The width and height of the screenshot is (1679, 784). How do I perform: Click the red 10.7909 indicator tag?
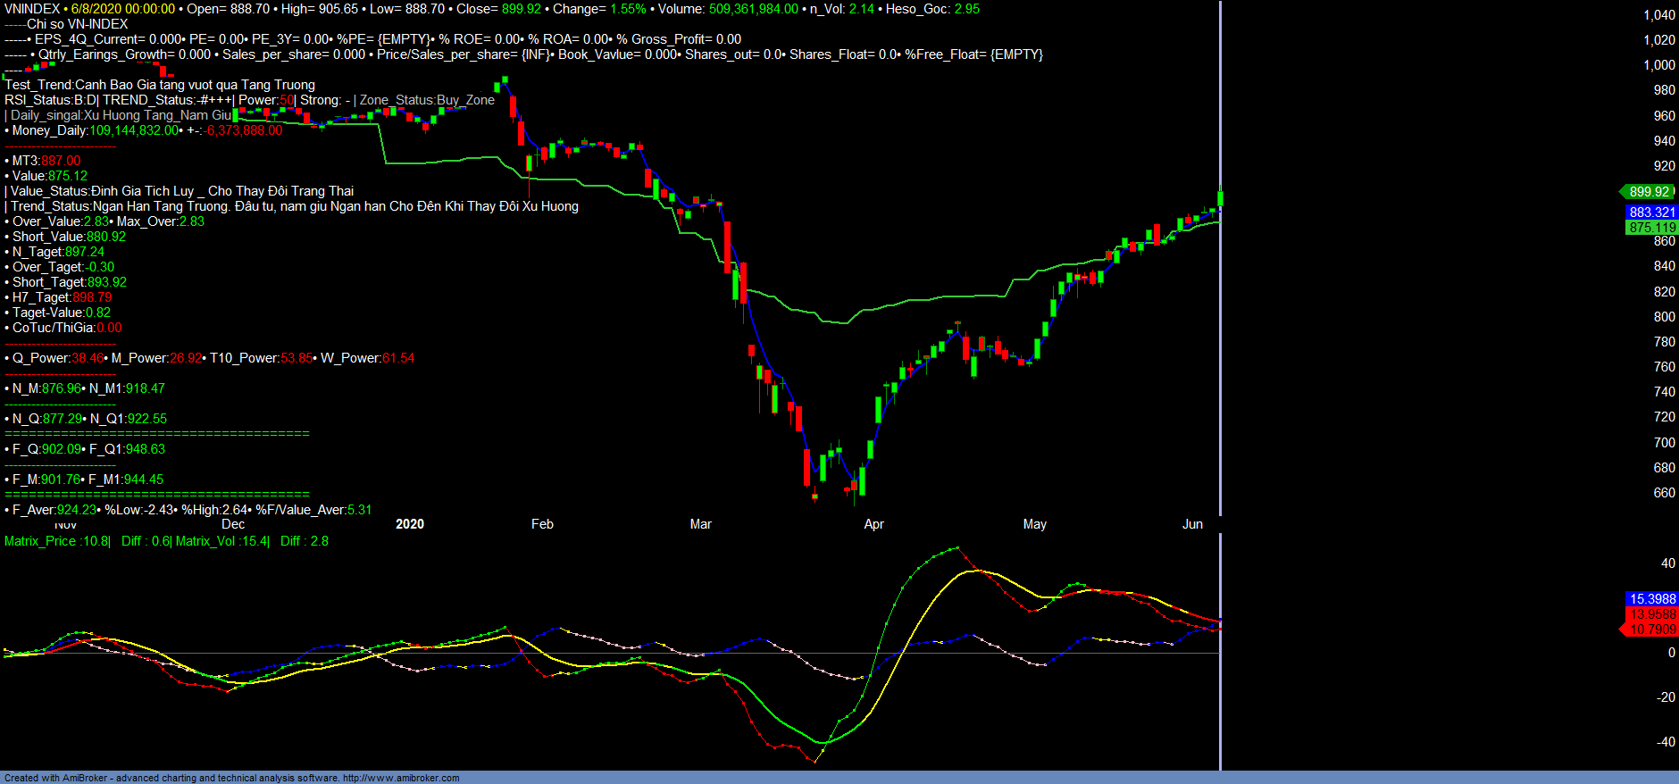click(1651, 630)
